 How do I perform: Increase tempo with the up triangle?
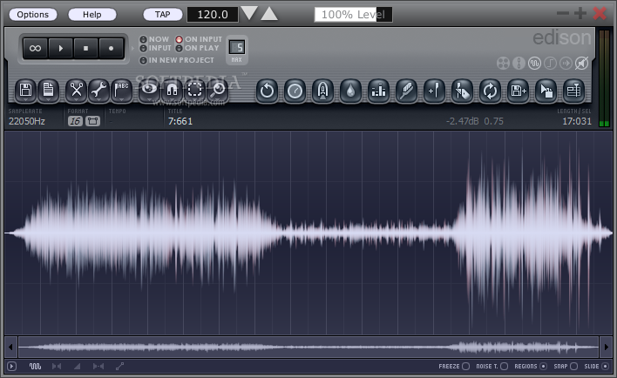click(269, 14)
